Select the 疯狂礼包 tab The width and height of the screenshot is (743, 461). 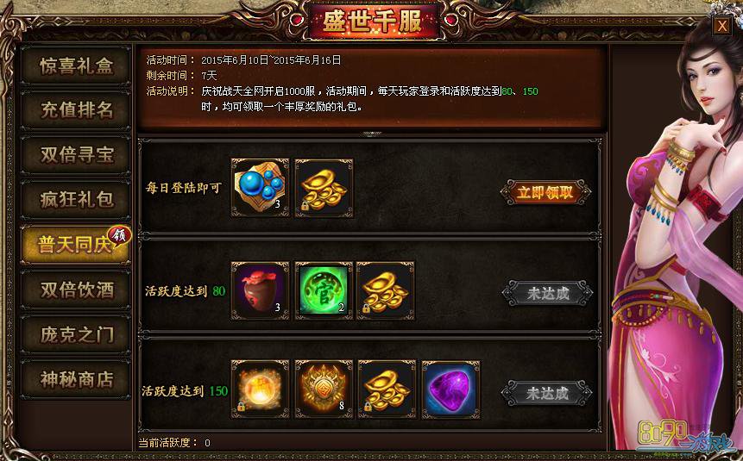pos(76,199)
